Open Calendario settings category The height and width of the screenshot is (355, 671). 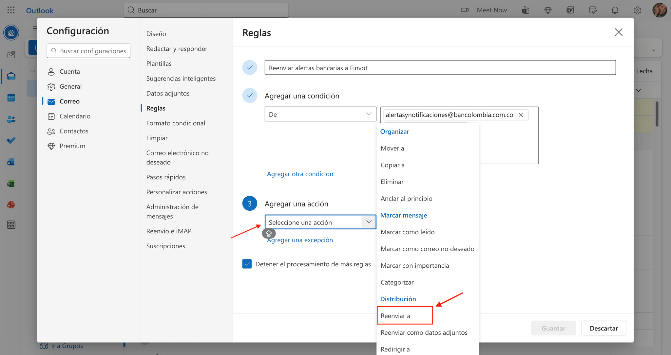[88, 116]
